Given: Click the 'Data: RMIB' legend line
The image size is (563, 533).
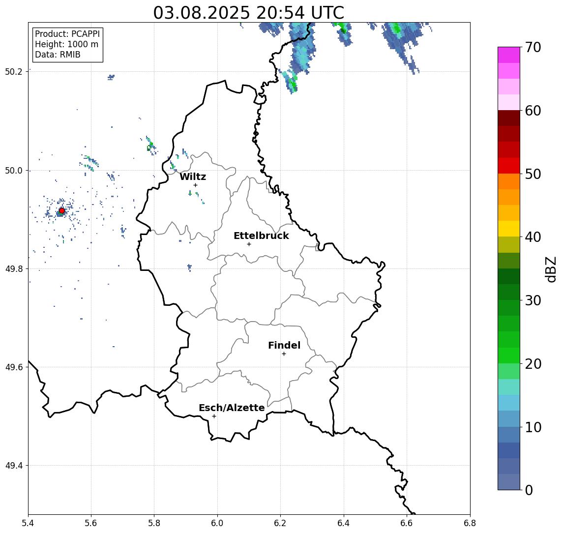Looking at the screenshot, I should click(58, 55).
